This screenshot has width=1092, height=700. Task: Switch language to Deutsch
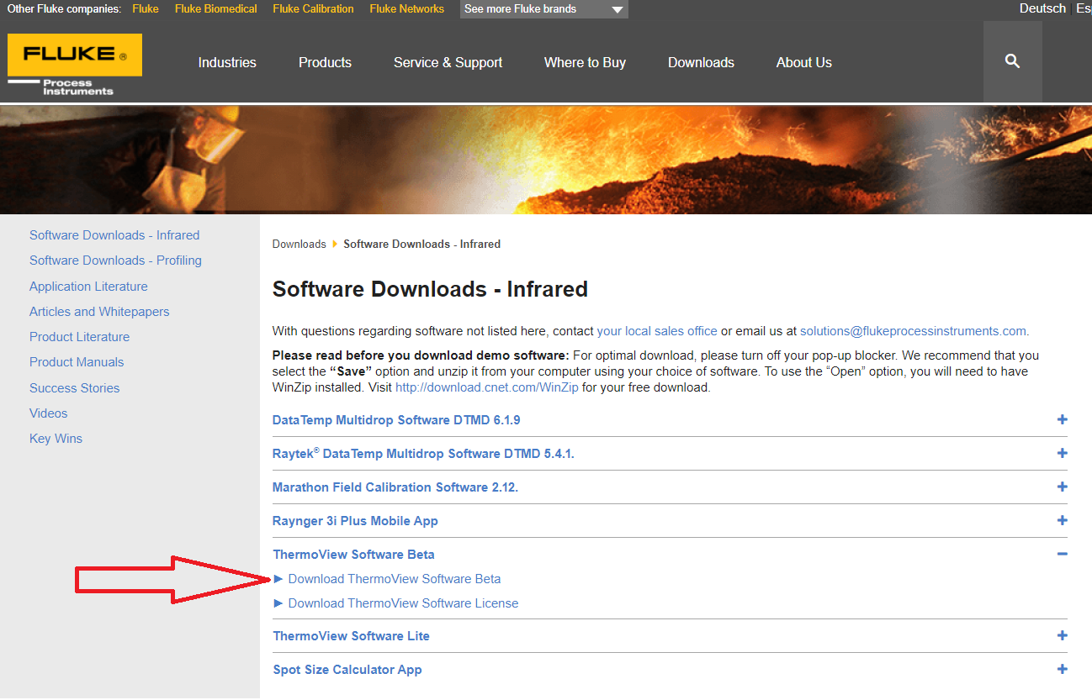click(x=1042, y=8)
